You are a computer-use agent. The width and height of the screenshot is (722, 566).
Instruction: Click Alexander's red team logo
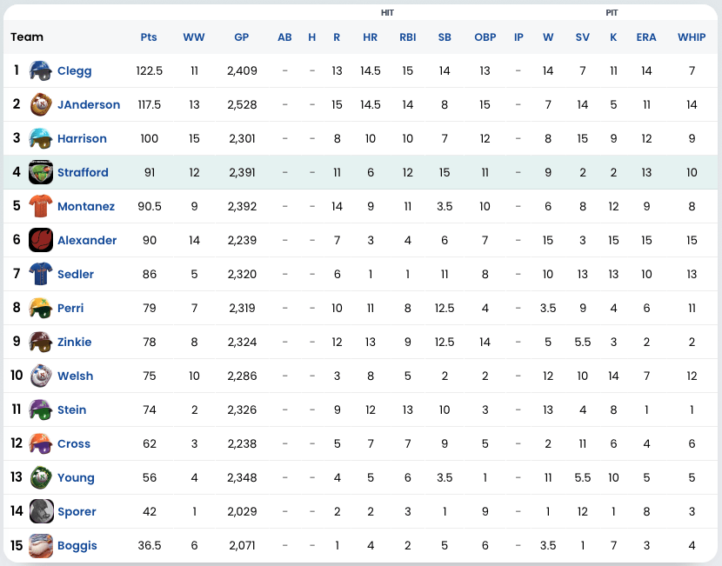coord(41,240)
